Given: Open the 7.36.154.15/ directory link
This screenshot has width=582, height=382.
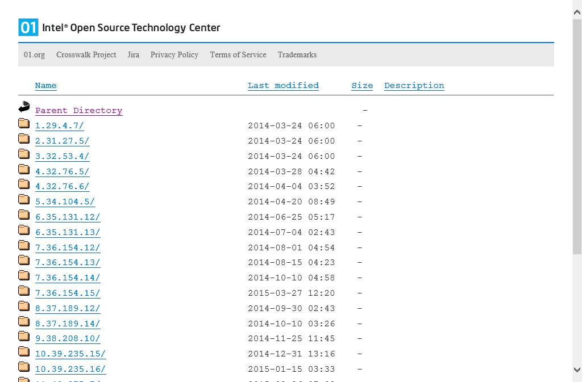Looking at the screenshot, I should click(x=68, y=293).
